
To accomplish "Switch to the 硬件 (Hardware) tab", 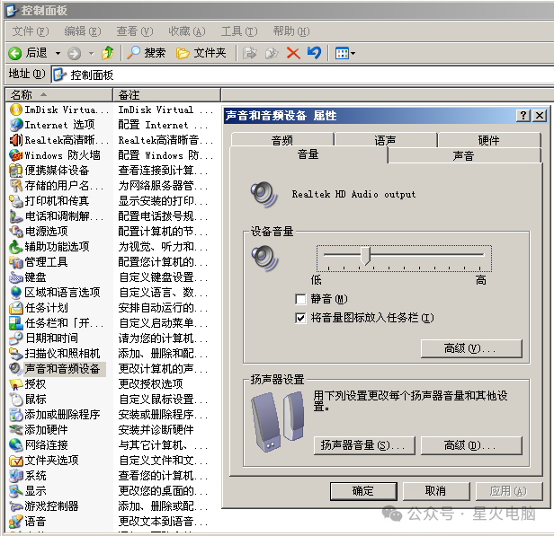I will tap(488, 140).
